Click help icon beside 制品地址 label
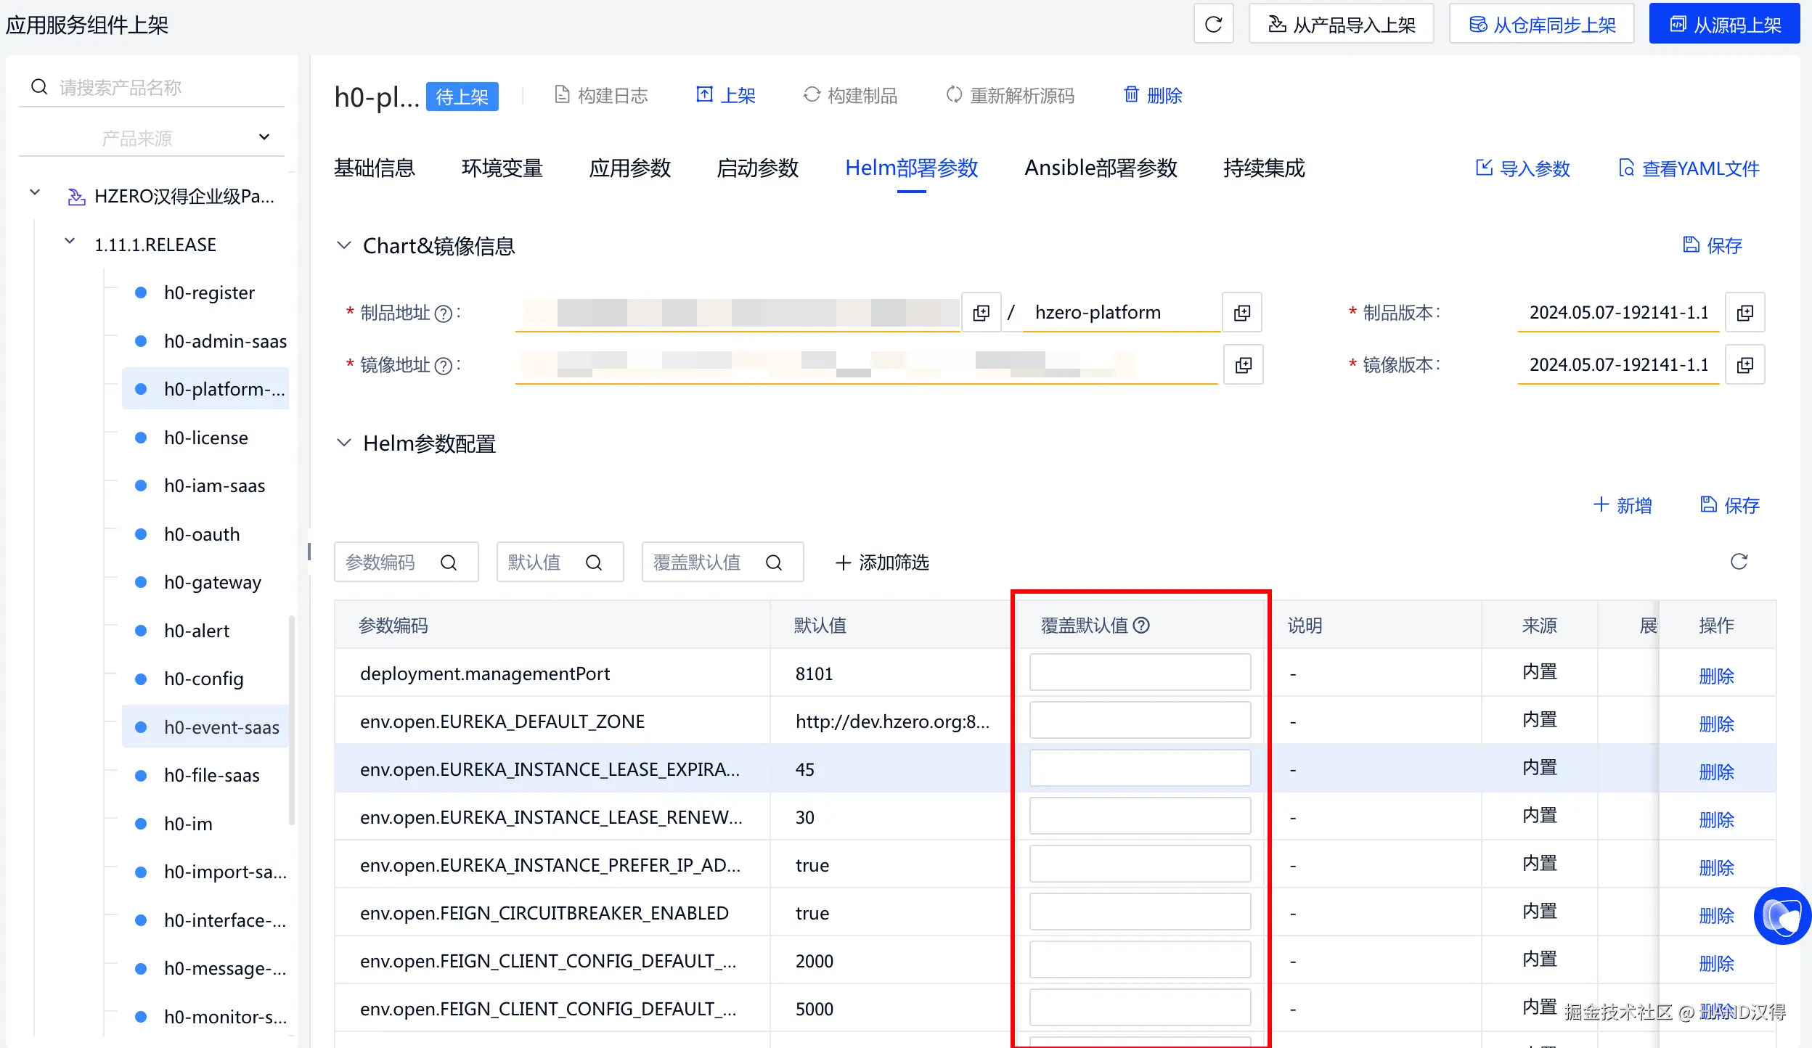Viewport: 1812px width, 1048px height. coord(443,314)
